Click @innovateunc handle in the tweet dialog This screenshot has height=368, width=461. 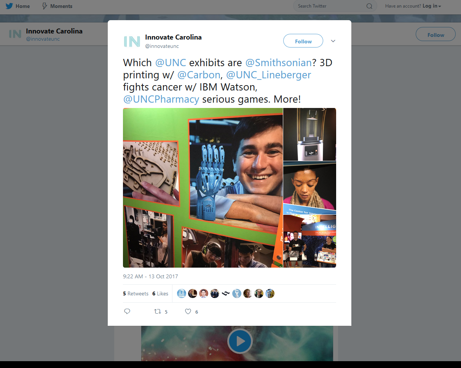pos(162,46)
